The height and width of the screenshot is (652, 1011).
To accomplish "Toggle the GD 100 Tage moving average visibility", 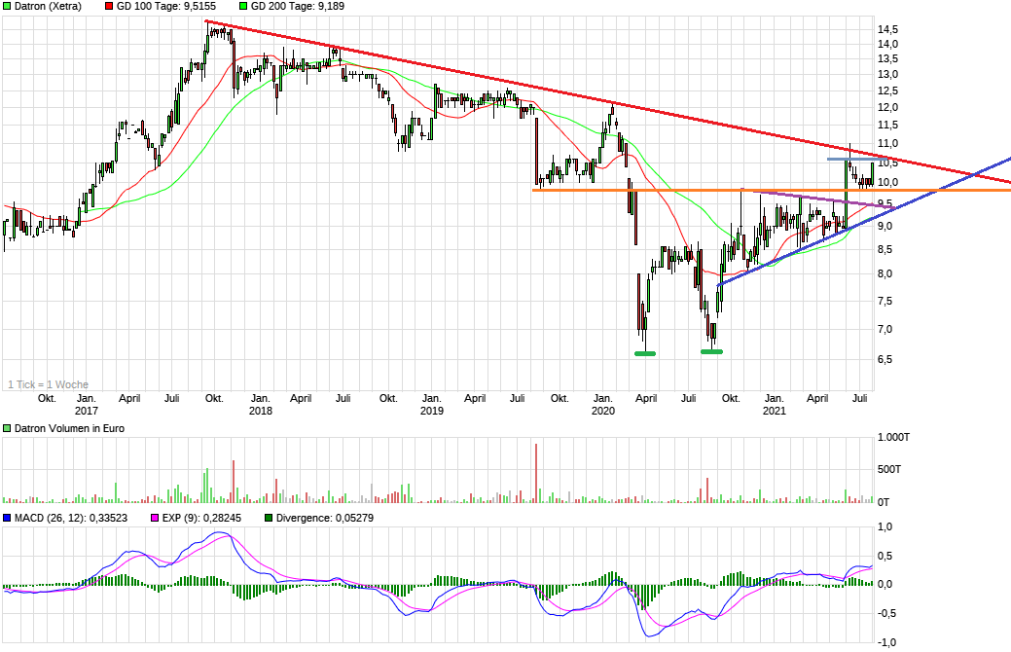I will coord(108,7).
